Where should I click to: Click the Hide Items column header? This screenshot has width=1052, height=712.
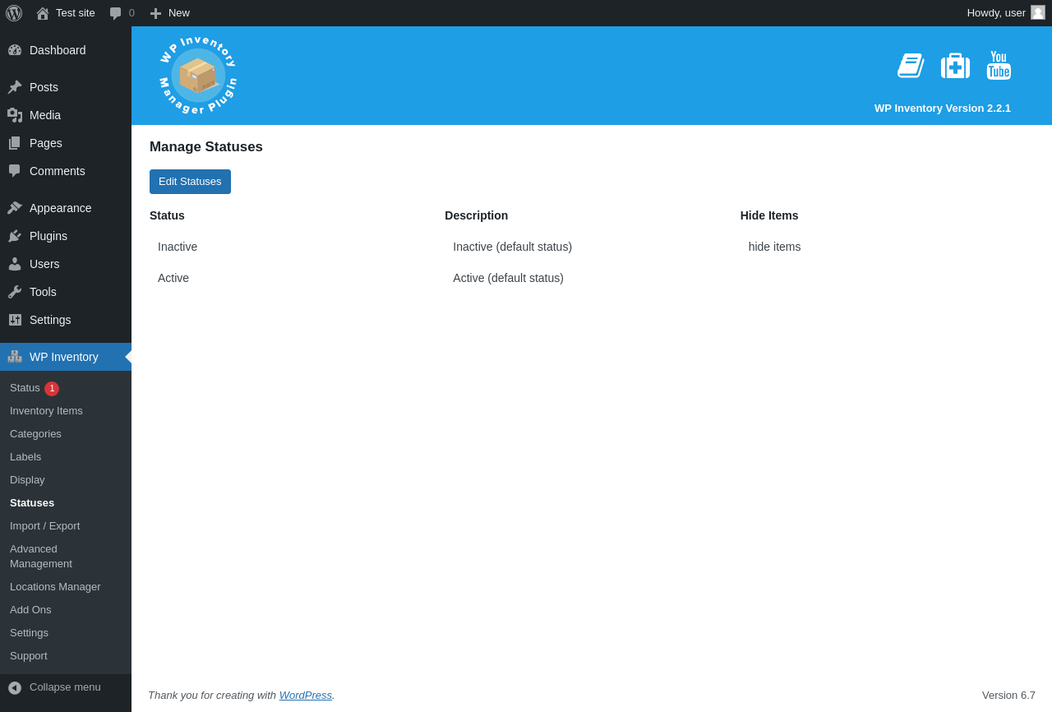click(769, 215)
